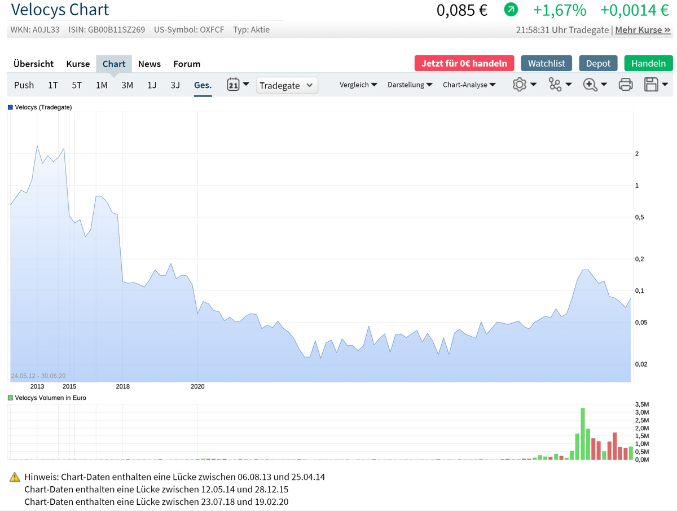
Task: Click the warning triangle Hinweis icon
Action: [x=15, y=477]
